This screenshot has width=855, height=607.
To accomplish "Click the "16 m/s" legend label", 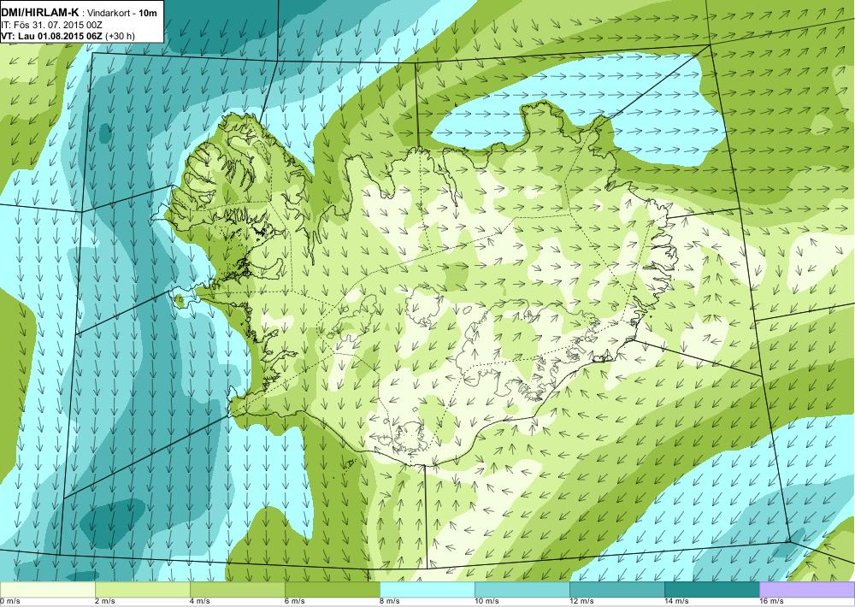I will coord(771,602).
